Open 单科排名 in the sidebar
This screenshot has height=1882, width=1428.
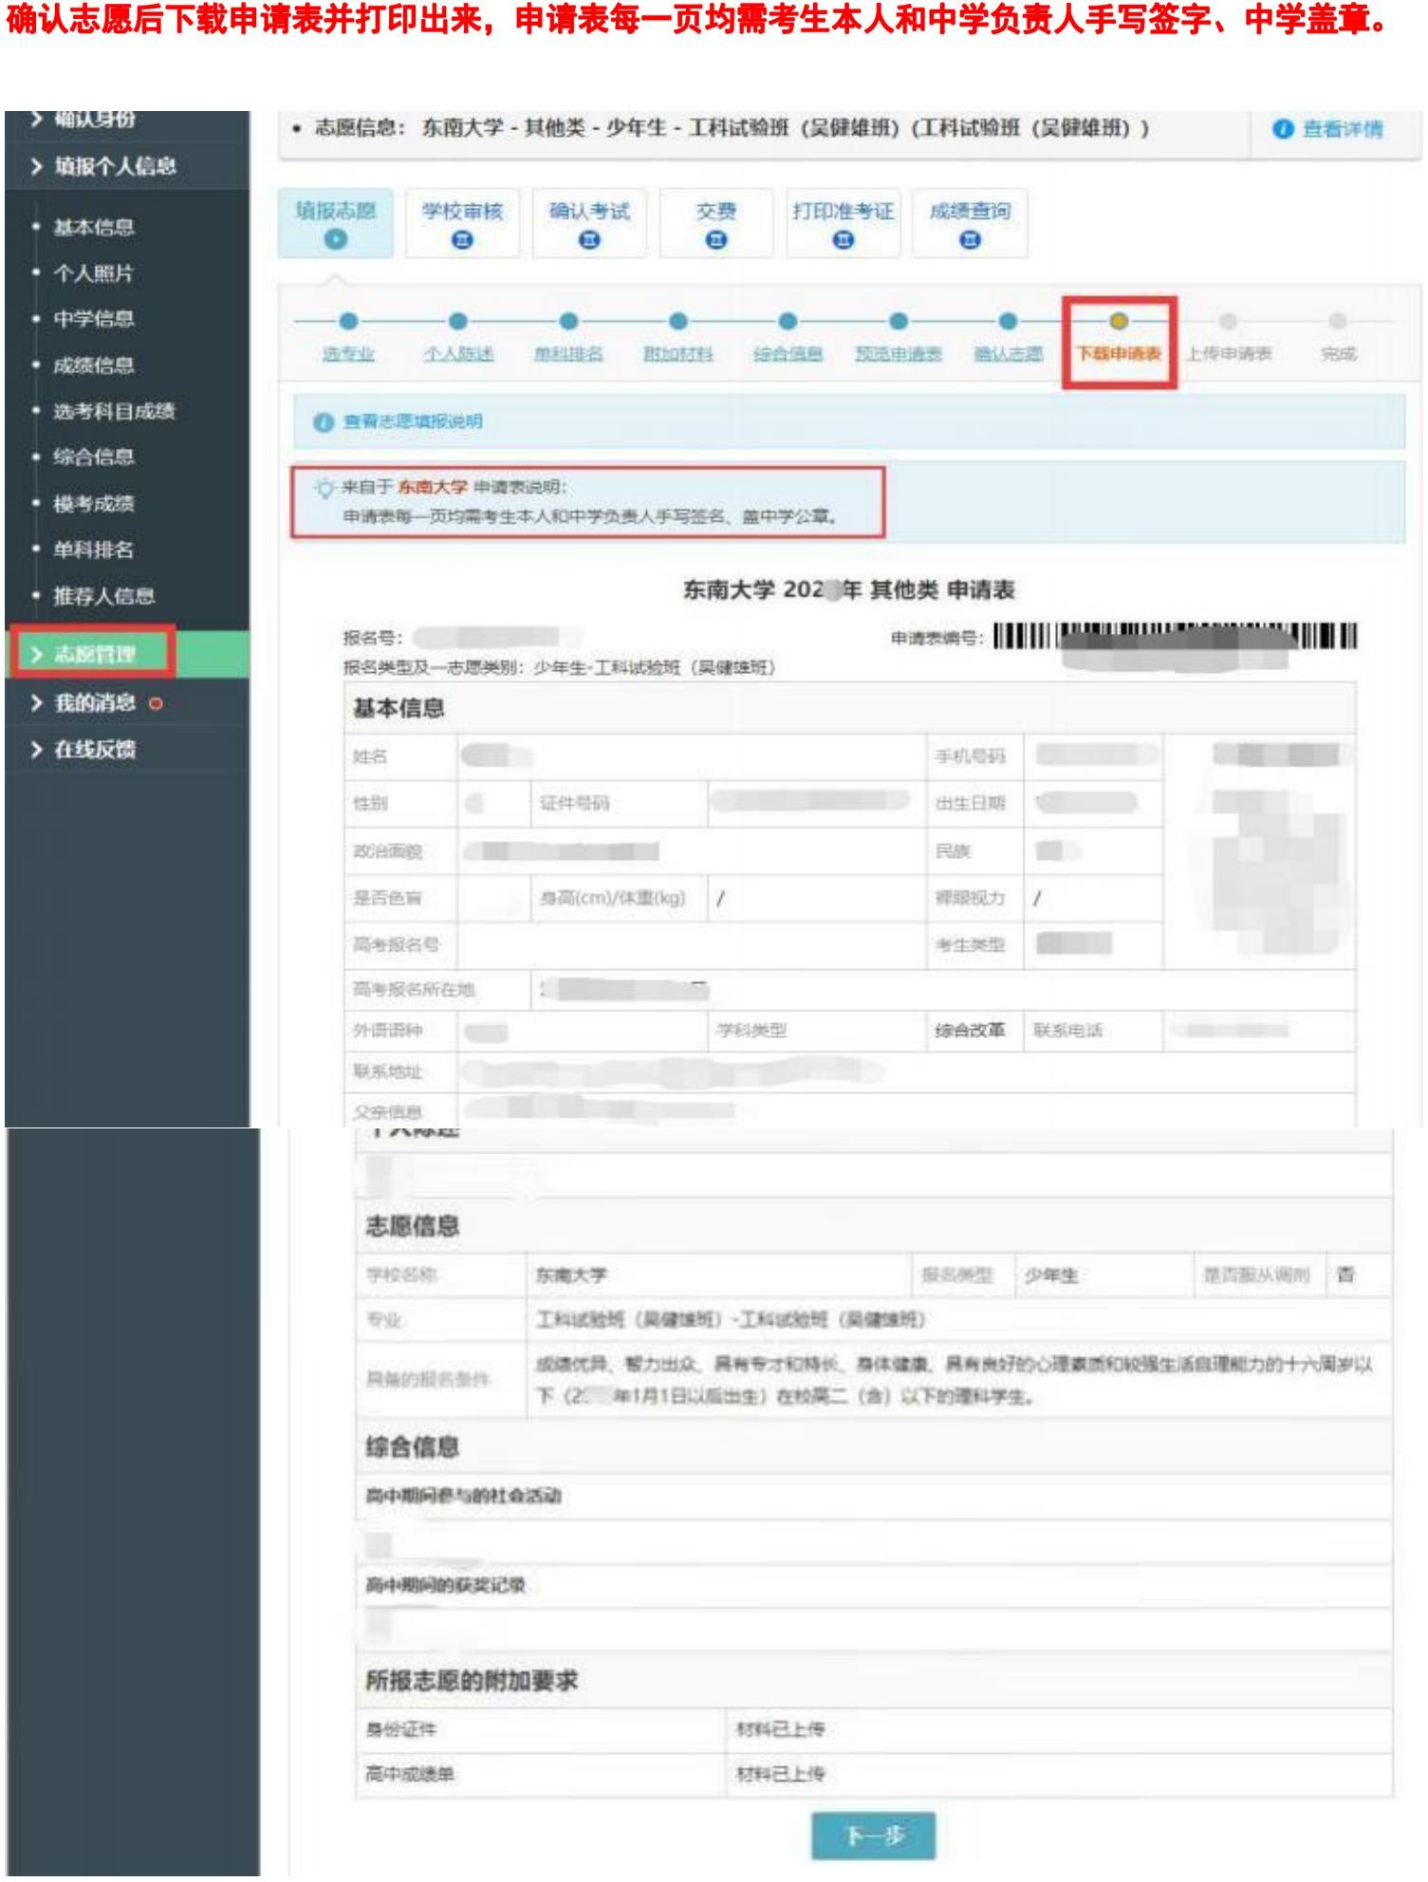click(x=94, y=550)
